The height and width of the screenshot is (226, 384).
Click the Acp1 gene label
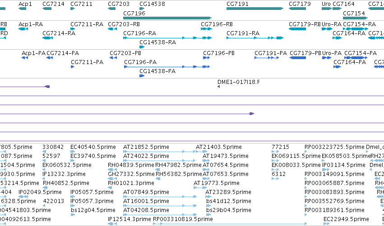[x=25, y=4]
